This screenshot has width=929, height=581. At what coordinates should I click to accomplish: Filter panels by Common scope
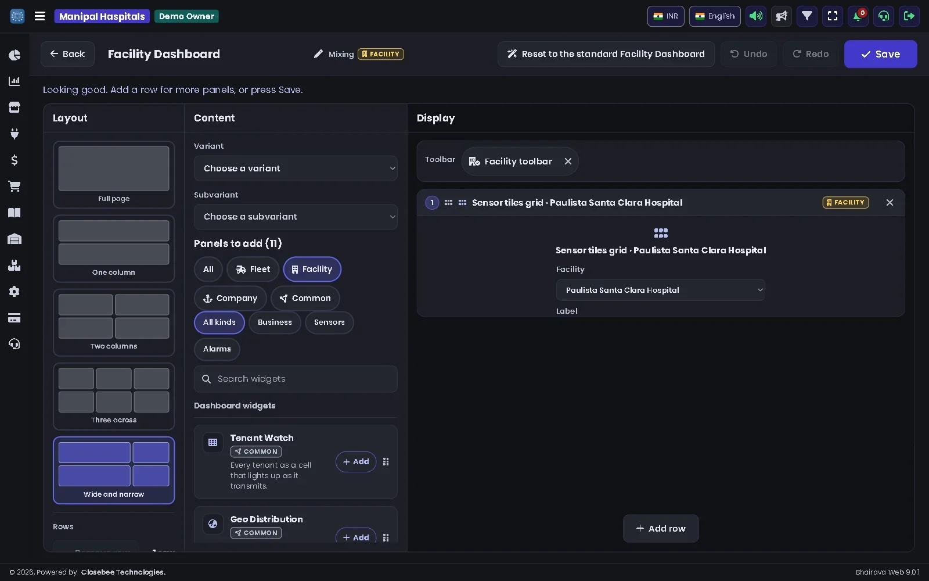pyautogui.click(x=305, y=298)
